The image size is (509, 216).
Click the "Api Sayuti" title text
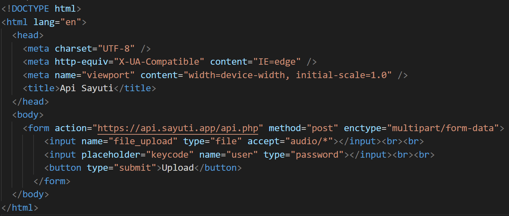point(86,88)
